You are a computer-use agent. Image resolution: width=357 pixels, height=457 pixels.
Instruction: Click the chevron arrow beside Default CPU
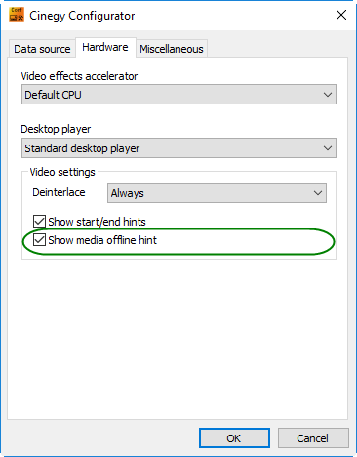click(328, 95)
